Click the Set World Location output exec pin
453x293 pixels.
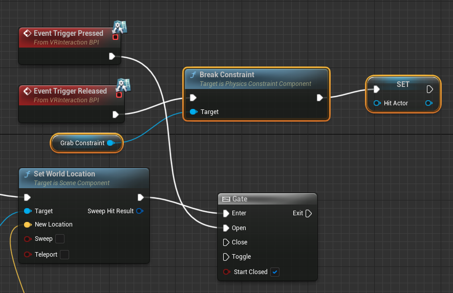tap(141, 197)
